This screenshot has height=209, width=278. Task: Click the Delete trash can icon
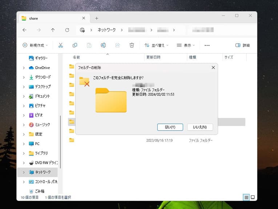tap(132, 45)
